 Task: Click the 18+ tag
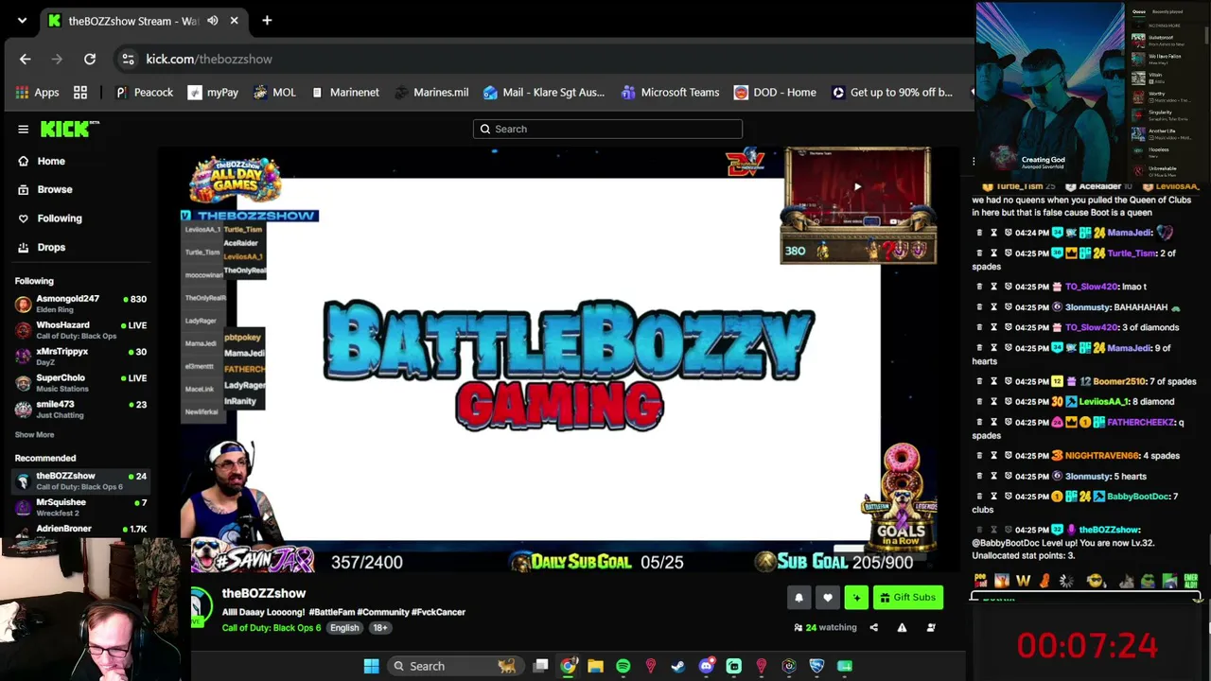pyautogui.click(x=379, y=628)
